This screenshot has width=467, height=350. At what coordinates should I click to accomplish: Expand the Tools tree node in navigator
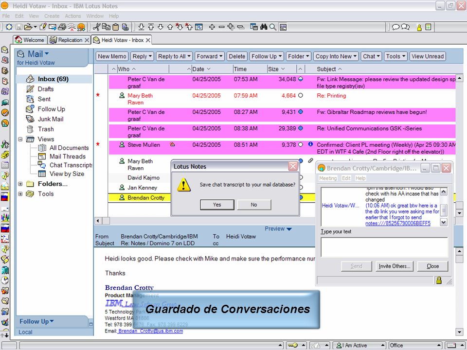[20, 194]
